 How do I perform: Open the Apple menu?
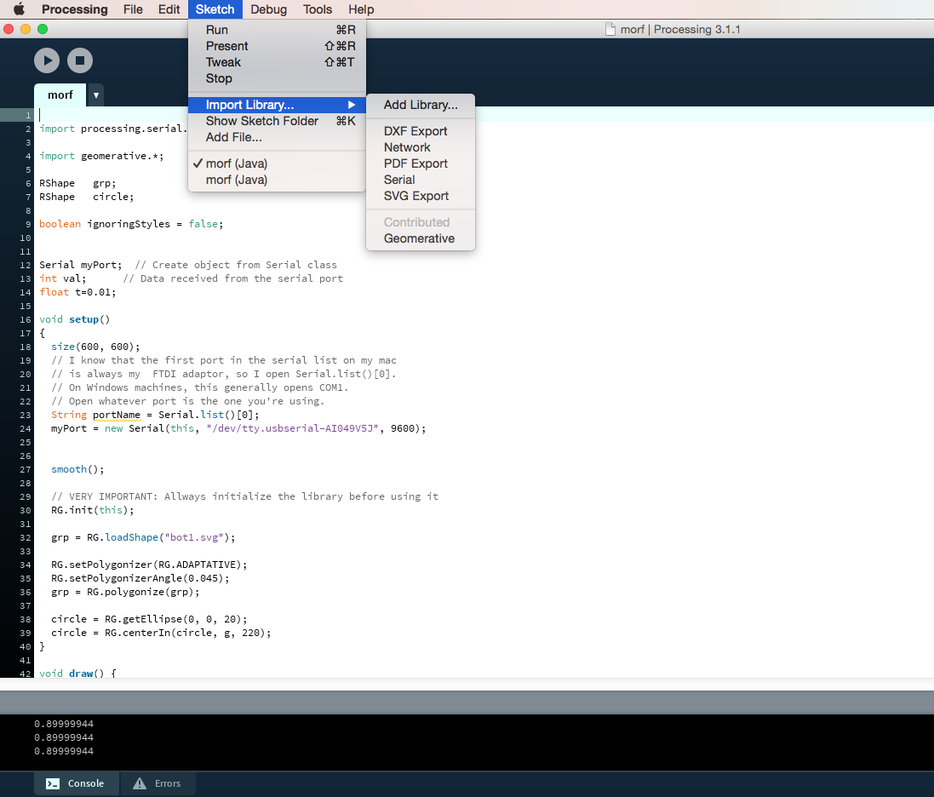[x=19, y=9]
